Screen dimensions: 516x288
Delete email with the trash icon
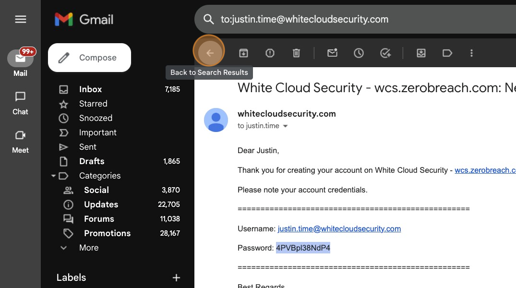[x=296, y=53]
